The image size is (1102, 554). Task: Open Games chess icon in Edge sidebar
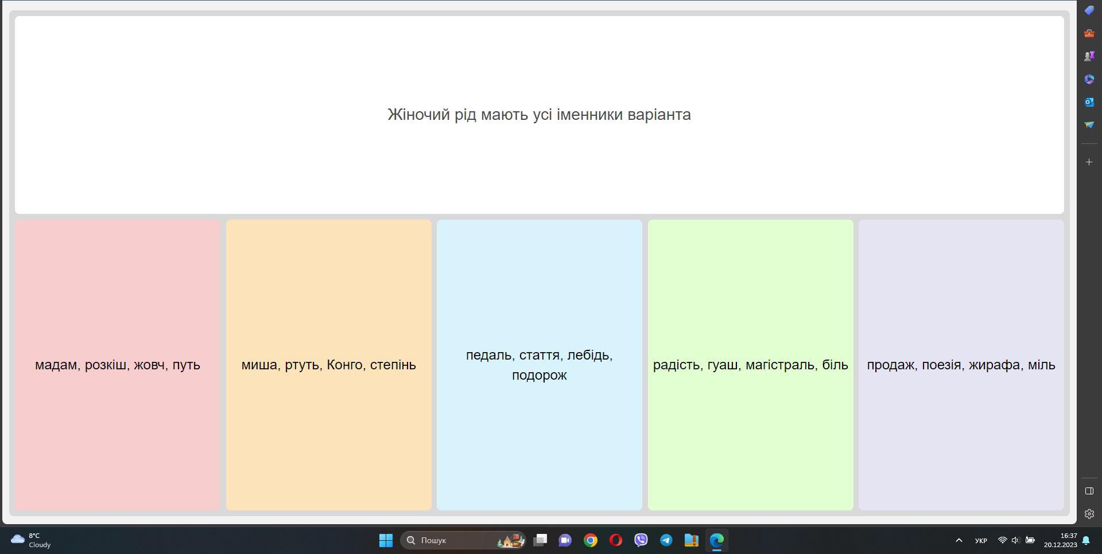coord(1089,56)
